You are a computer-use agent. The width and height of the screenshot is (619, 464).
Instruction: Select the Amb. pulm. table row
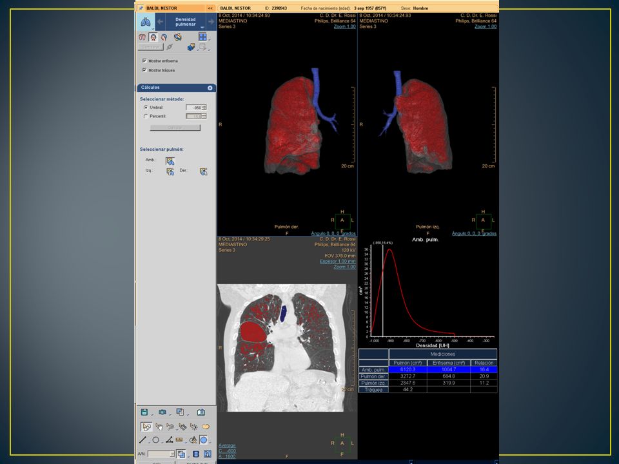428,370
